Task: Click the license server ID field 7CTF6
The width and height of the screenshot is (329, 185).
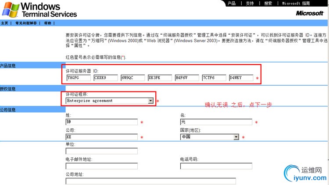Action: coord(214,78)
